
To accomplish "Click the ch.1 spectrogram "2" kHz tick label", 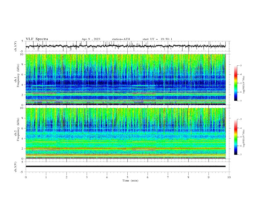I will 23,95.
